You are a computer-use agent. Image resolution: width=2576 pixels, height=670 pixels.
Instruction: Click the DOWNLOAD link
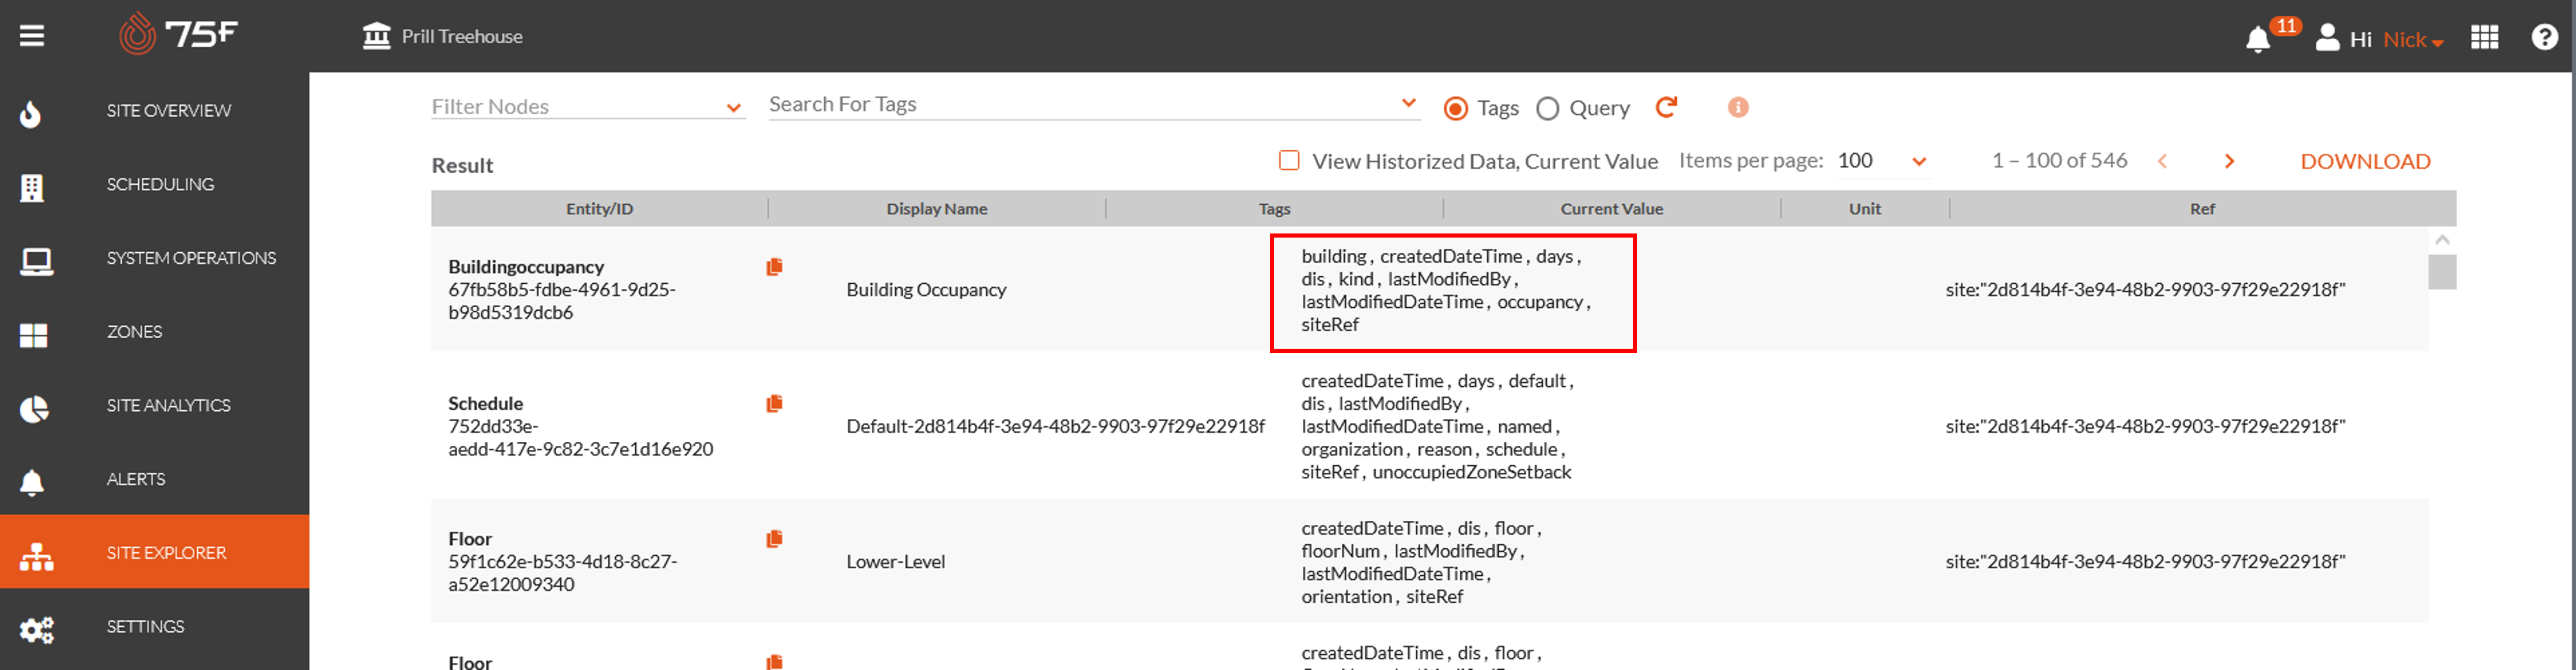2365,161
